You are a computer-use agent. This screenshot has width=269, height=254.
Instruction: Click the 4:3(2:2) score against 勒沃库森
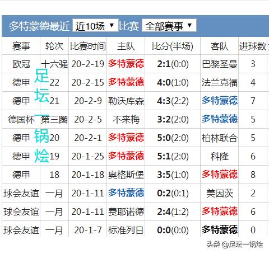pyautogui.click(x=173, y=101)
